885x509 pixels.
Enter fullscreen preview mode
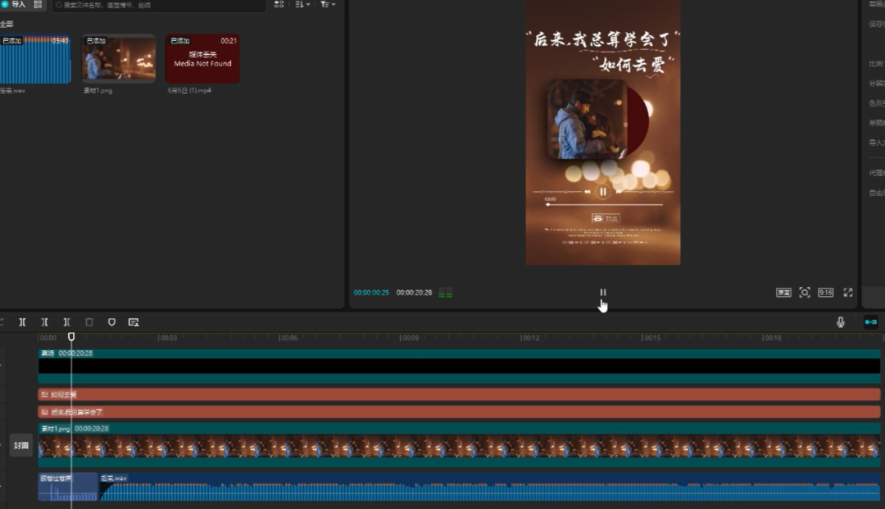848,293
